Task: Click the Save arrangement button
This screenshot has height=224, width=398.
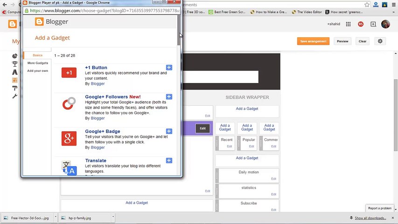Action: (313, 41)
